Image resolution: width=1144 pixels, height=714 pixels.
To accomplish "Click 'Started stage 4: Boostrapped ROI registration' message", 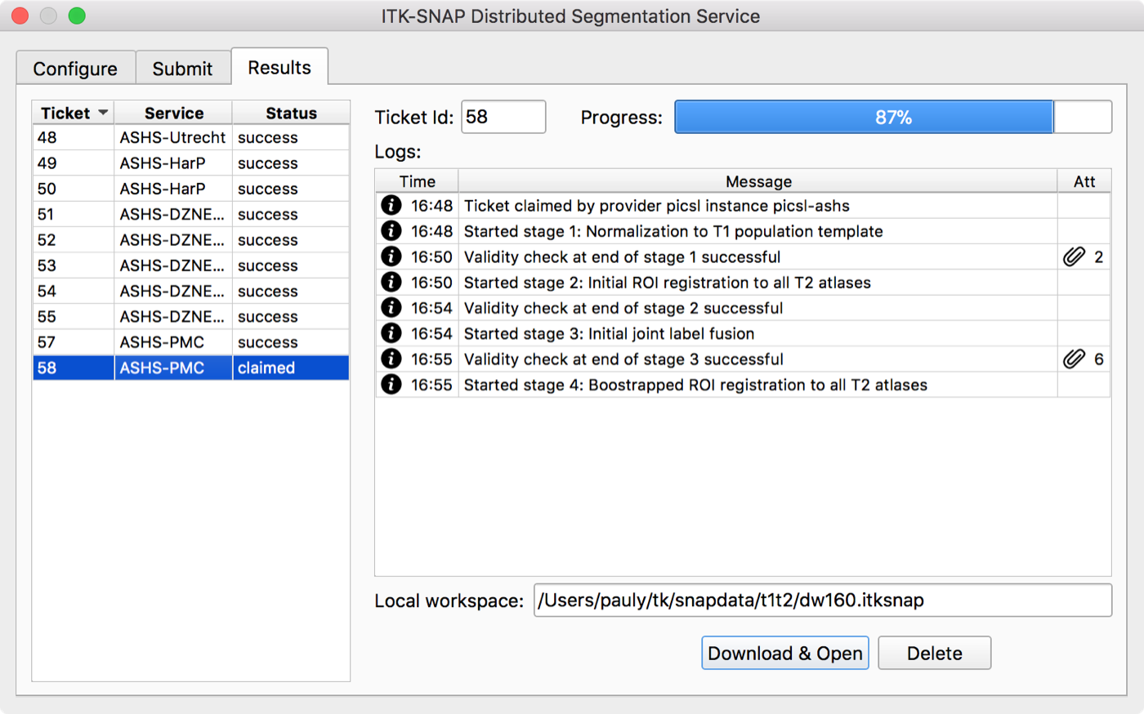I will point(695,385).
